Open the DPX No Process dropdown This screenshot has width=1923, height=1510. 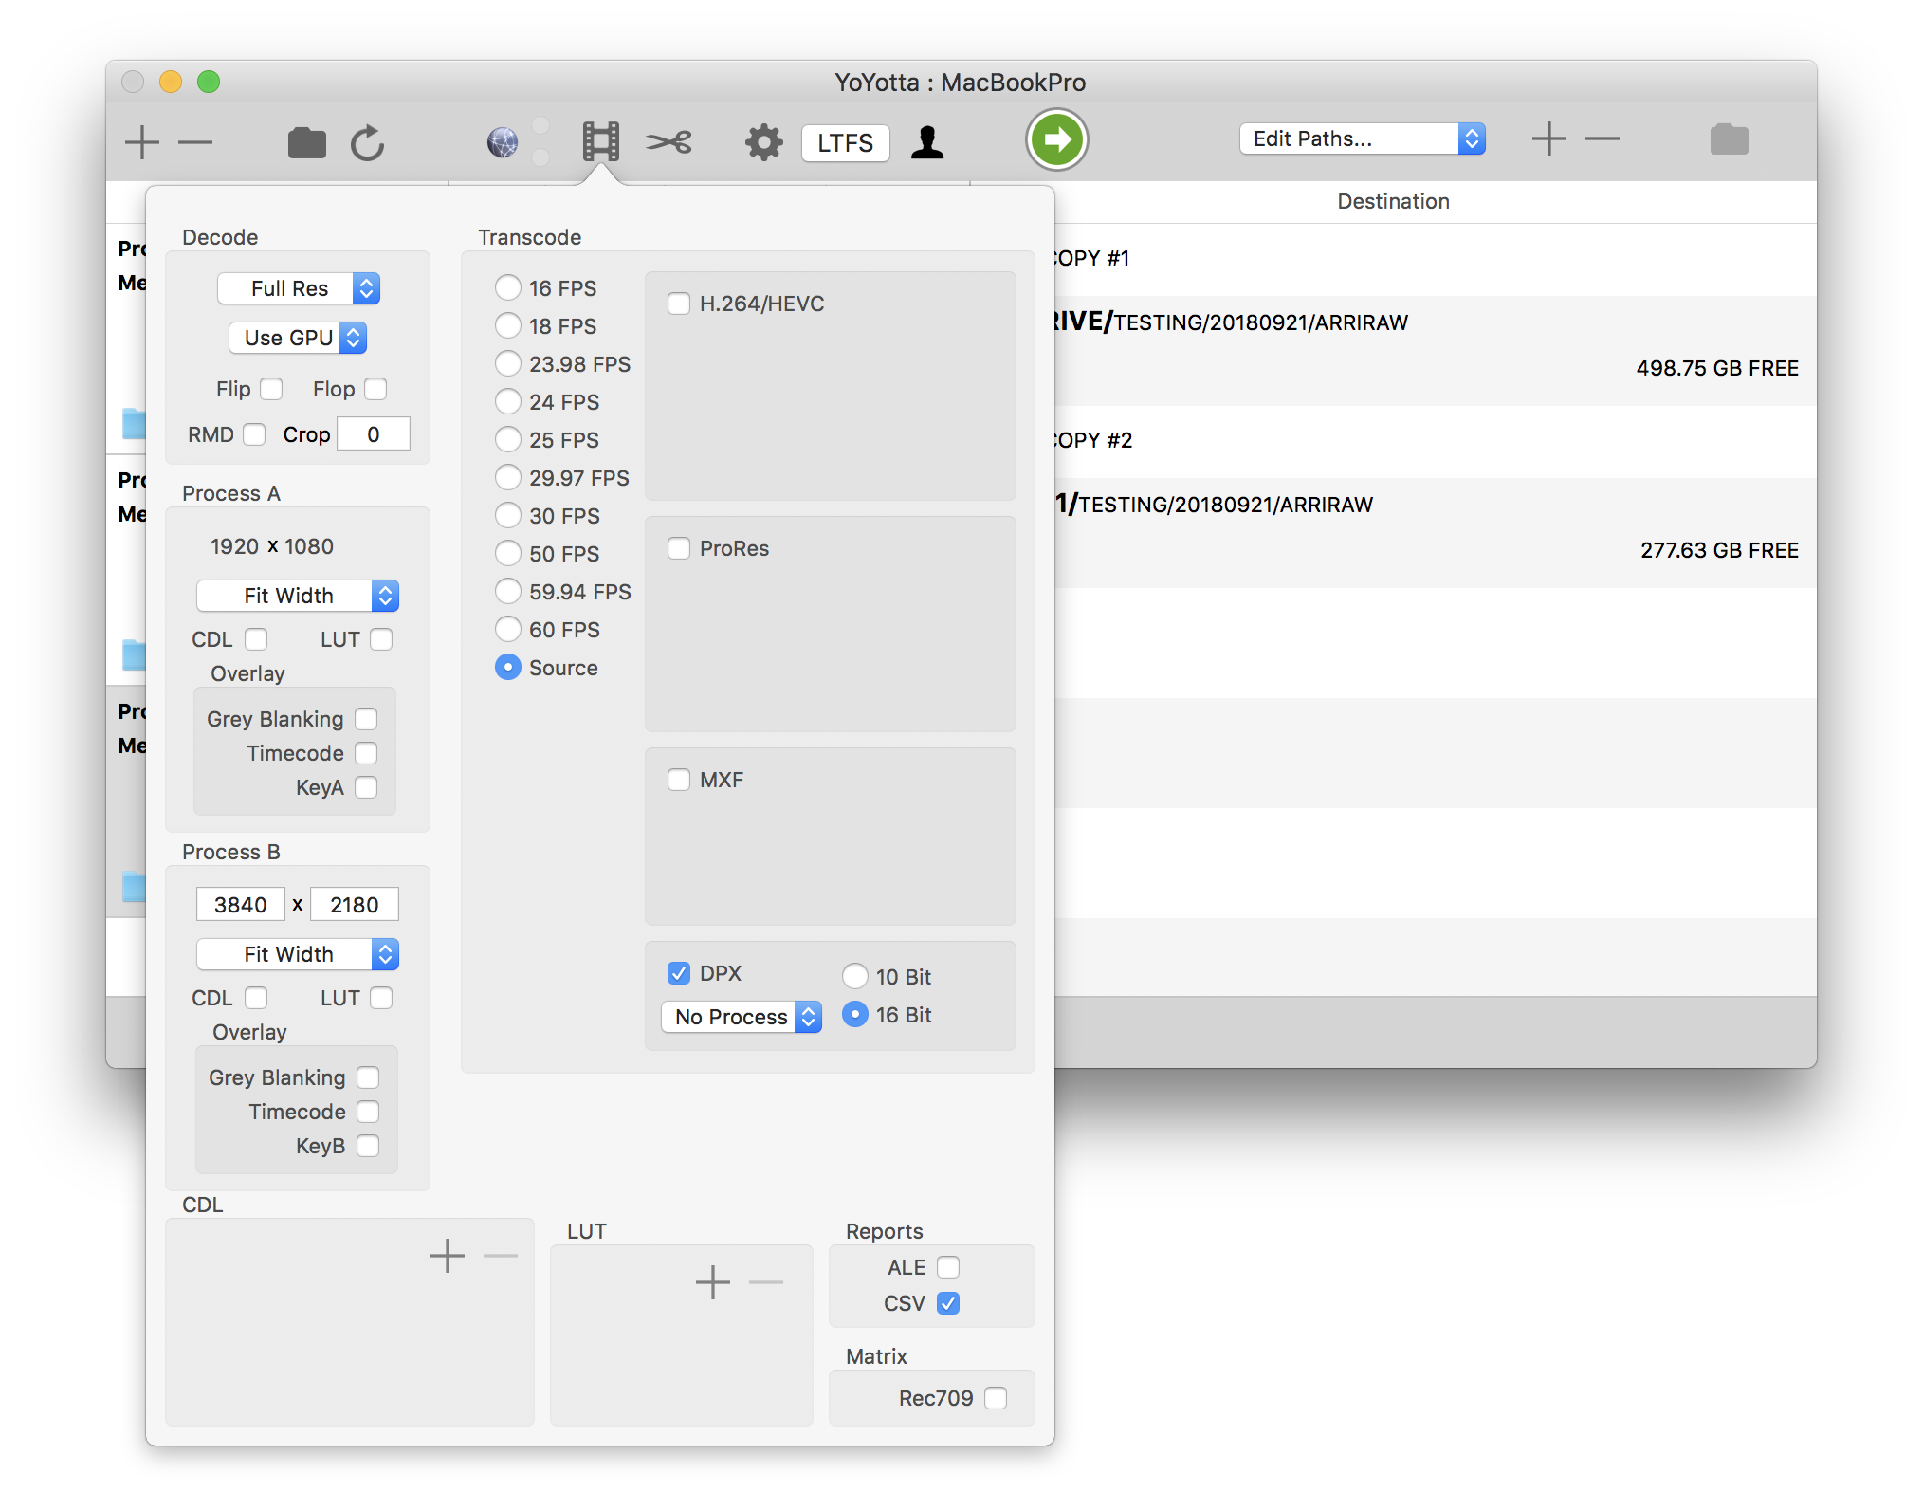[742, 1017]
